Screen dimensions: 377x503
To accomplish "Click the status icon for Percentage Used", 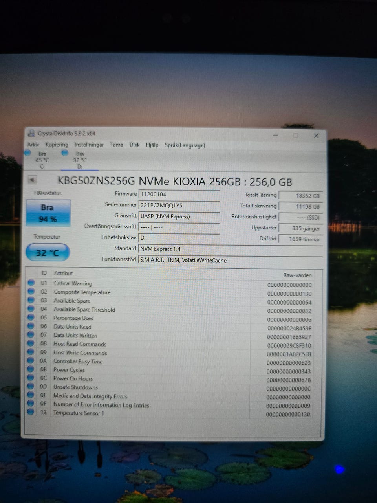I will click(31, 317).
